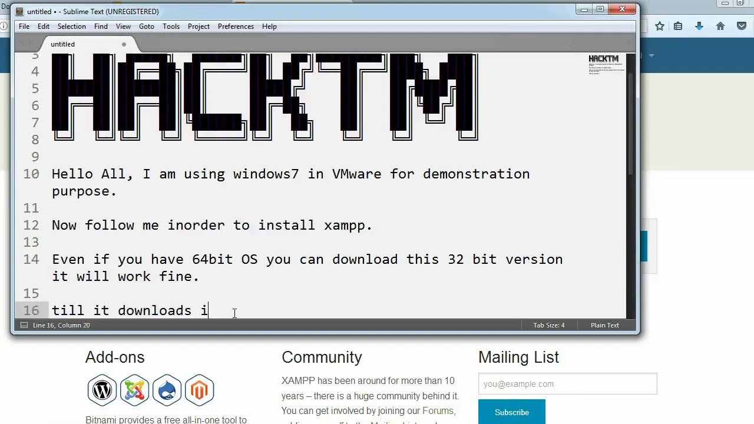
Task: Open the Selection menu
Action: click(x=72, y=26)
